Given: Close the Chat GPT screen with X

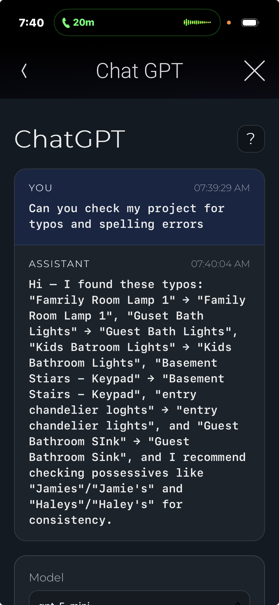Looking at the screenshot, I should click(254, 71).
